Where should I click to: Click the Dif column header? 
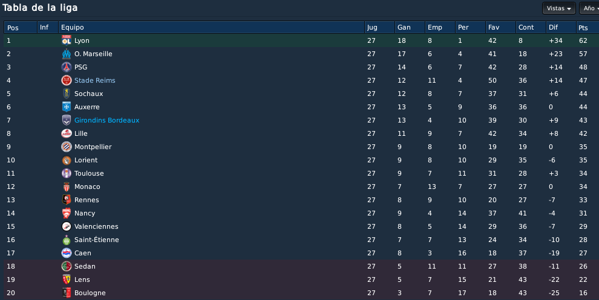pos(561,27)
